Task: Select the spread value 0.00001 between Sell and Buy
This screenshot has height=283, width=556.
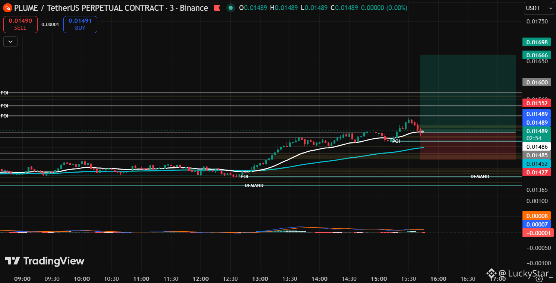Action: (x=50, y=25)
